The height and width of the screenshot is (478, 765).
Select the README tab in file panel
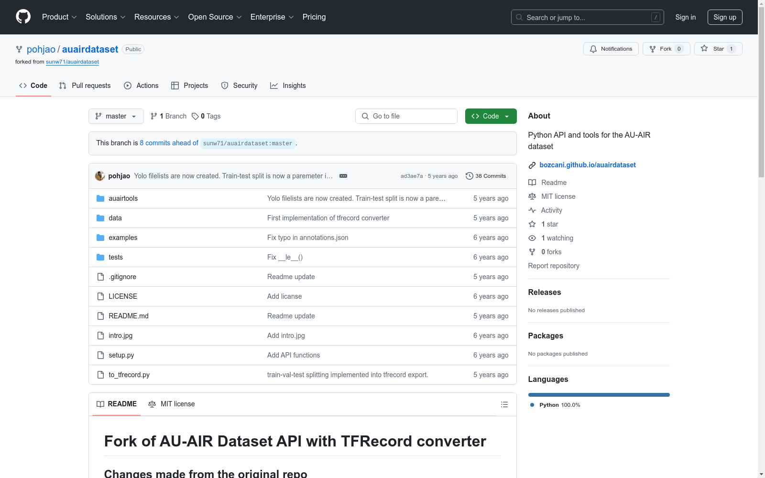pyautogui.click(x=117, y=404)
